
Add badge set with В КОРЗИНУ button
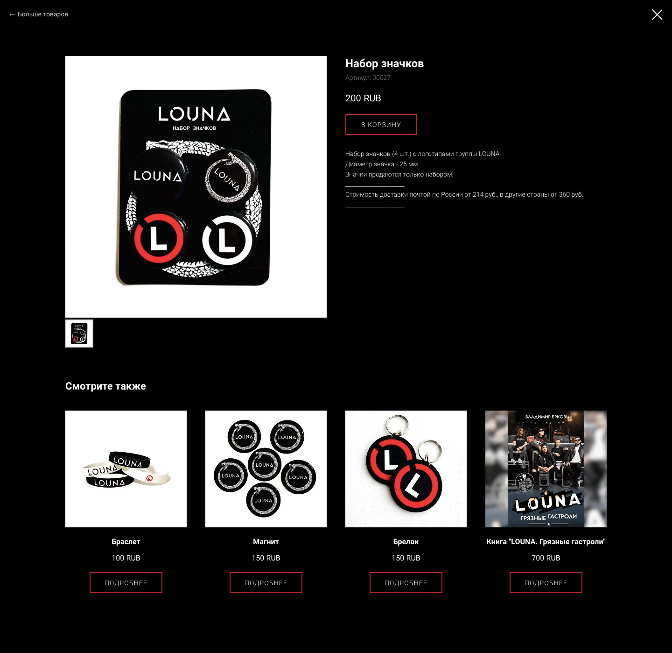click(381, 125)
